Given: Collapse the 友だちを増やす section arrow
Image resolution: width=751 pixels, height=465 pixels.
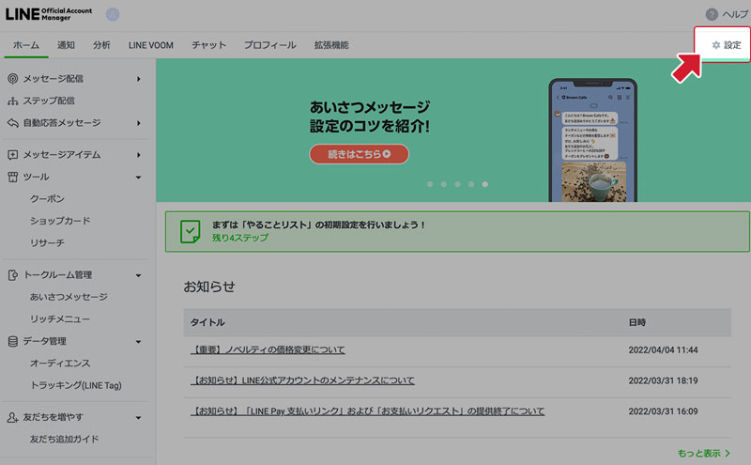Looking at the screenshot, I should point(138,417).
